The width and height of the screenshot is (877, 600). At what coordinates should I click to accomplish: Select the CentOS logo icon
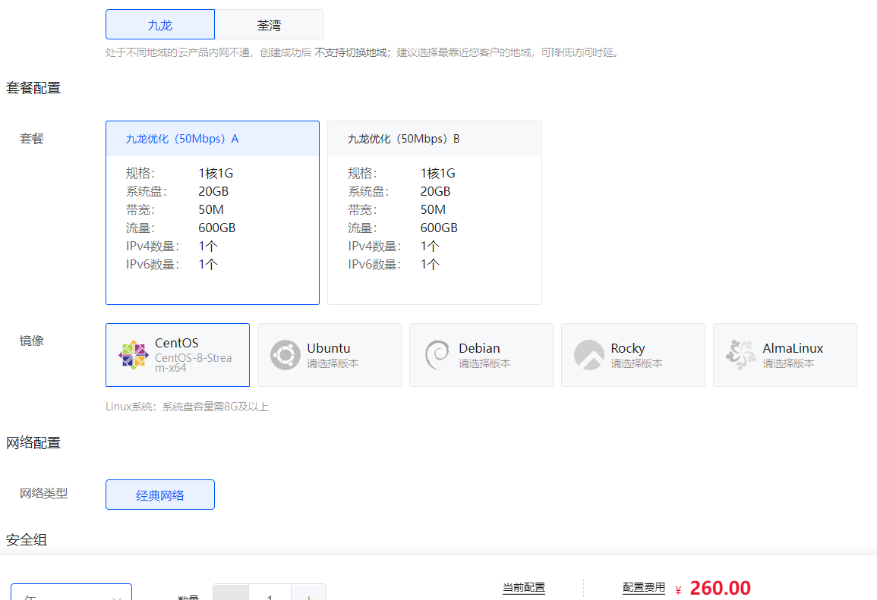coord(133,354)
